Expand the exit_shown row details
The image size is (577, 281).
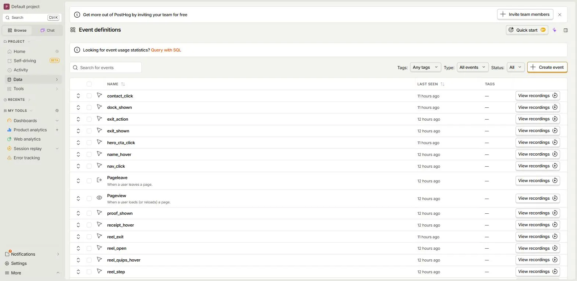click(78, 131)
